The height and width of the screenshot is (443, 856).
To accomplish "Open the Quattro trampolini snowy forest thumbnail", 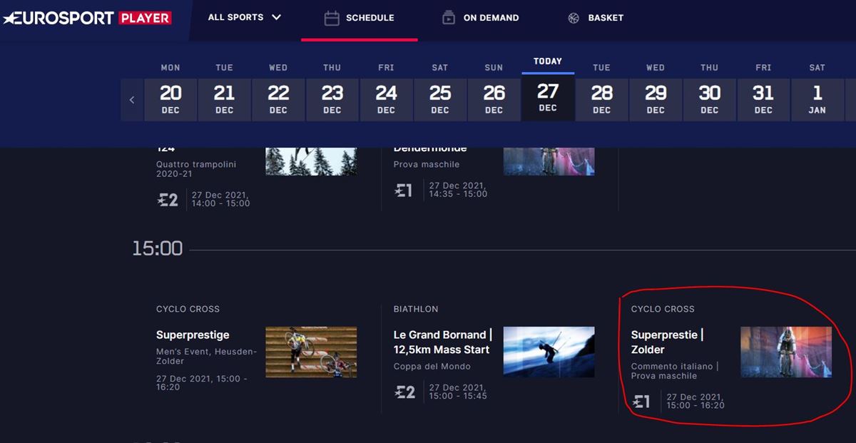I will click(x=311, y=161).
